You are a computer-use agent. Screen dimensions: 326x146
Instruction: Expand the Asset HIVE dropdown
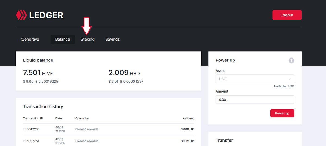click(255, 79)
